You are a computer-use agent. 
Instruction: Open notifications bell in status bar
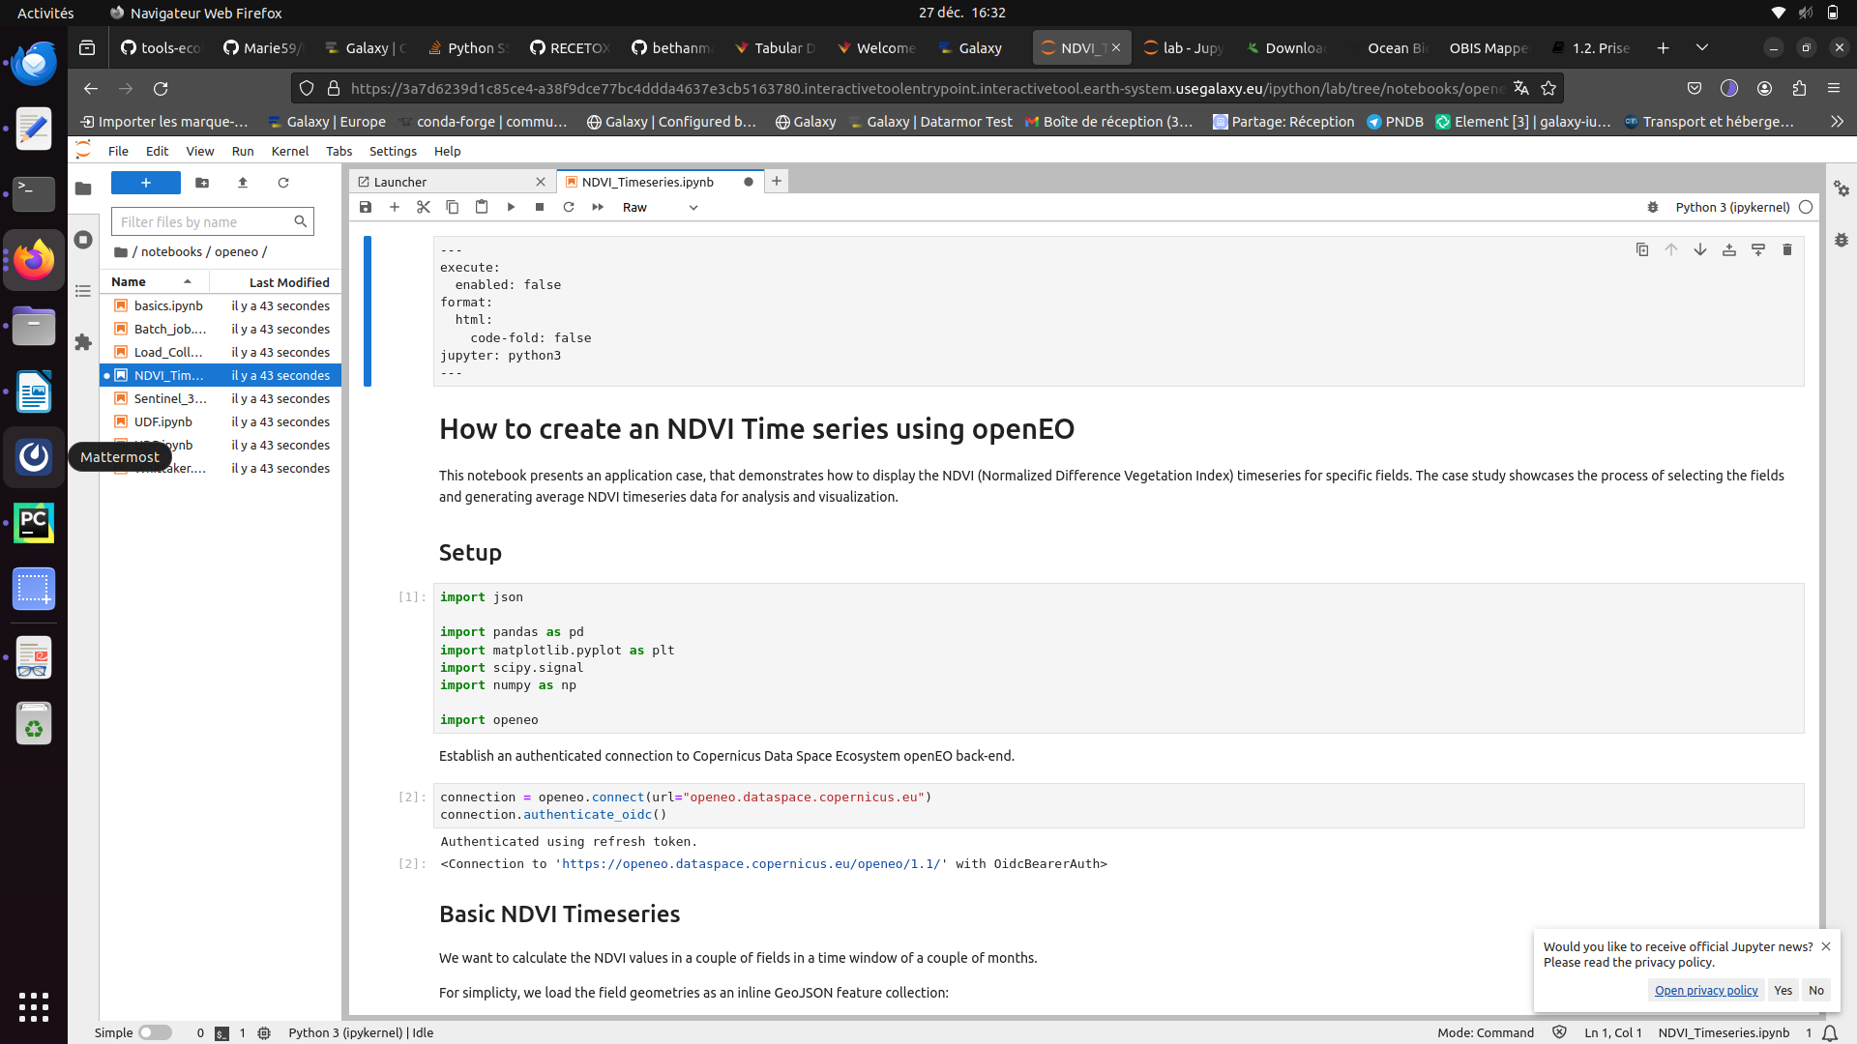1830,1032
